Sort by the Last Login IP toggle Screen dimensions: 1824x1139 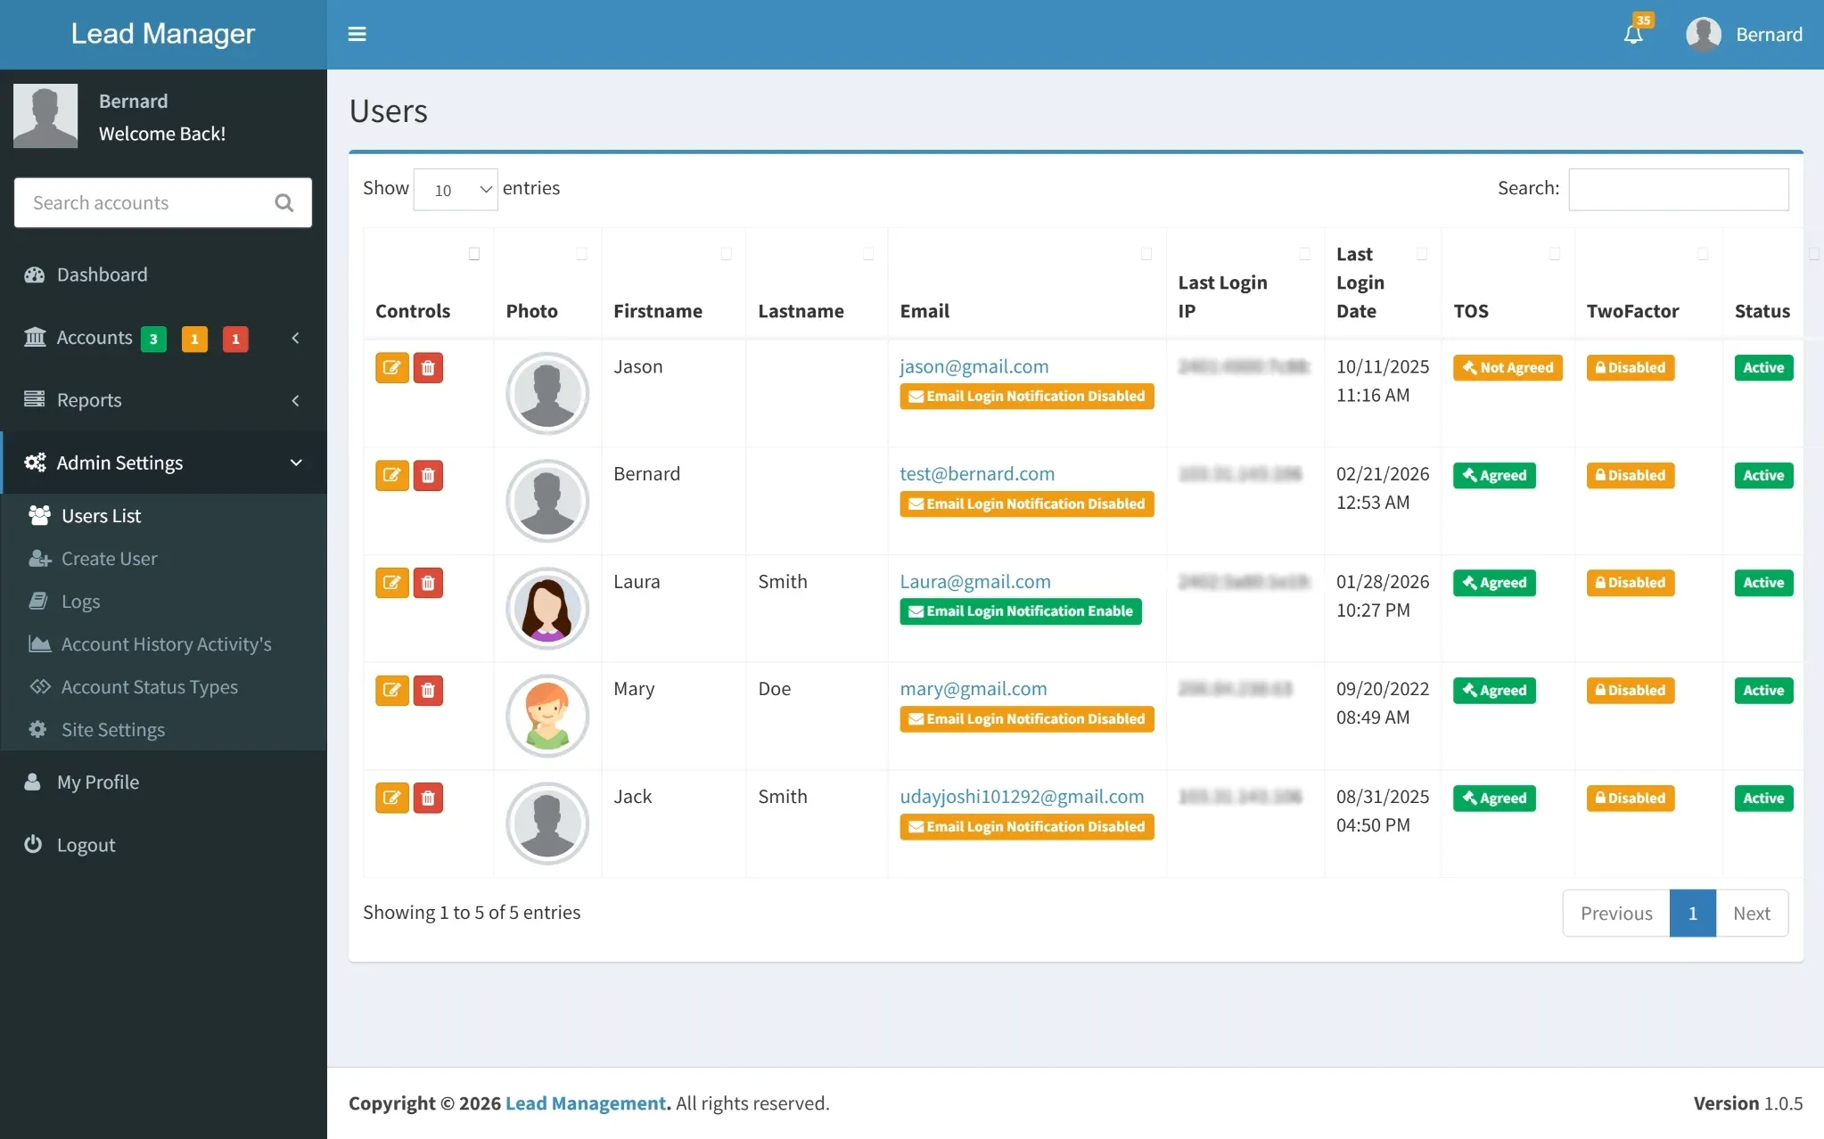click(x=1304, y=254)
